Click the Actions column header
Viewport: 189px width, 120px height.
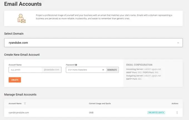coord(175,103)
